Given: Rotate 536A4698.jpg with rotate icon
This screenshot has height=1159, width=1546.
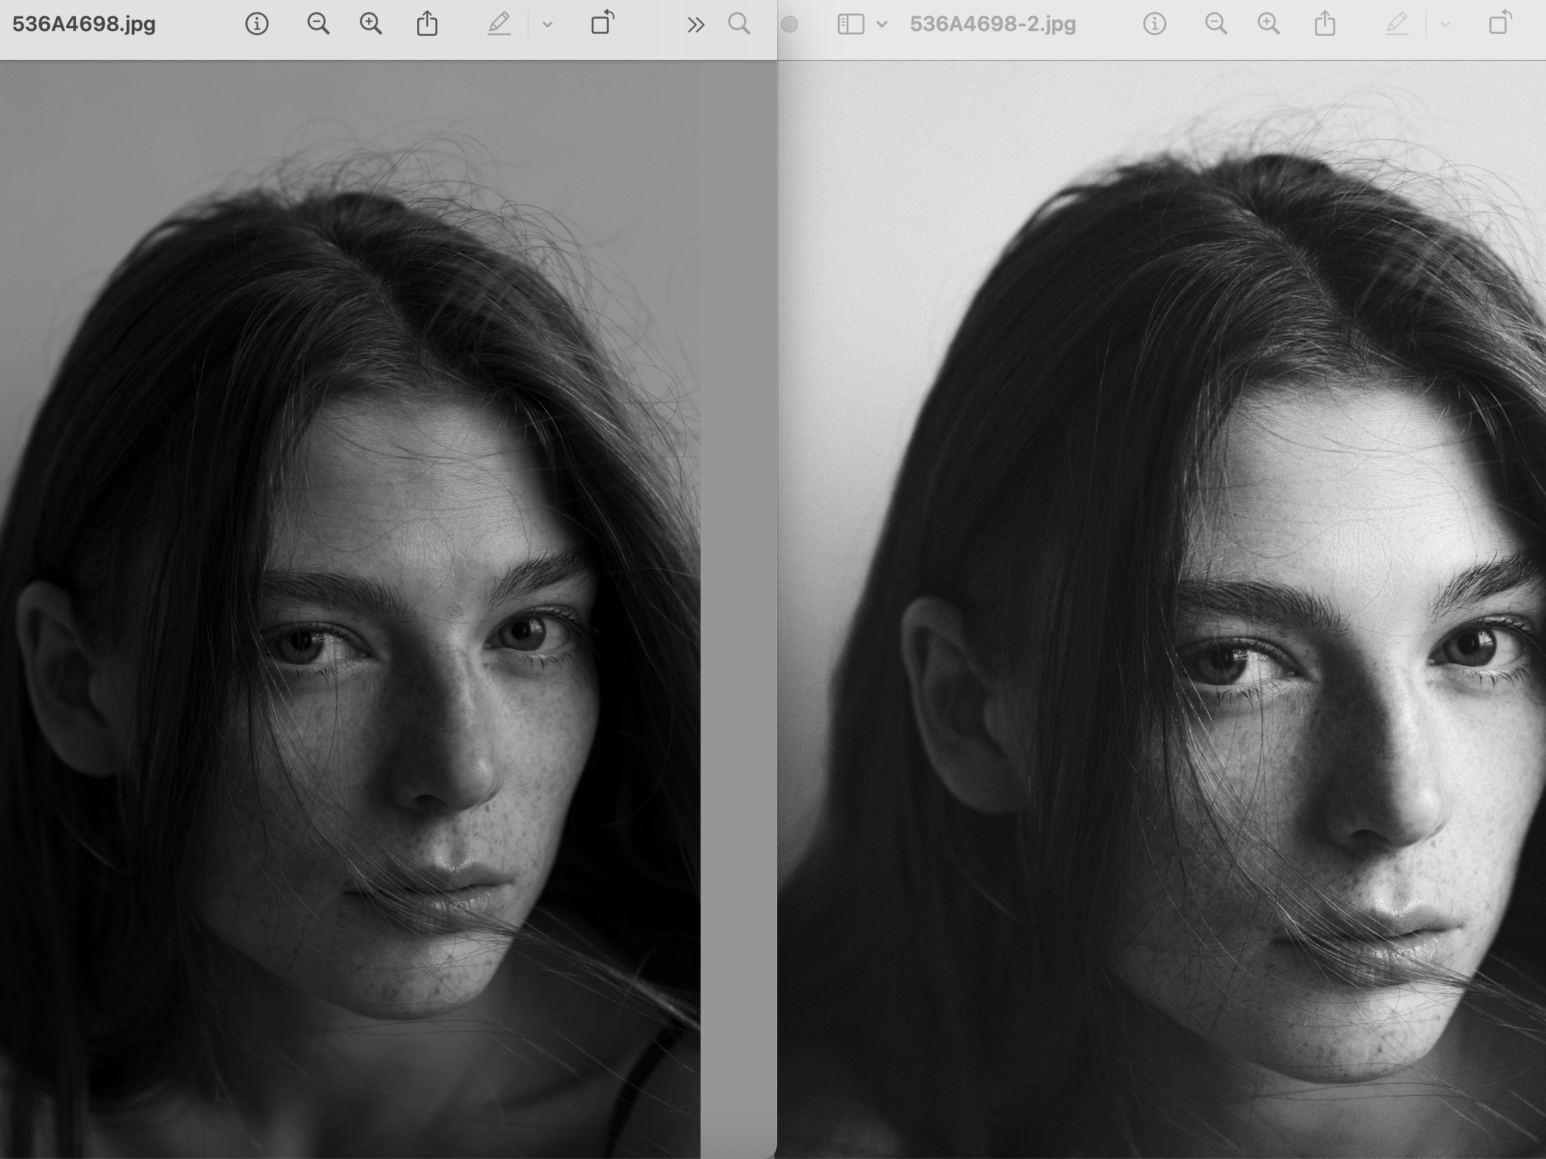Looking at the screenshot, I should click(x=602, y=23).
